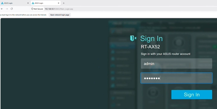Close the second, active ASUS Login tab
Screen dimensions: 217x109
59,3
